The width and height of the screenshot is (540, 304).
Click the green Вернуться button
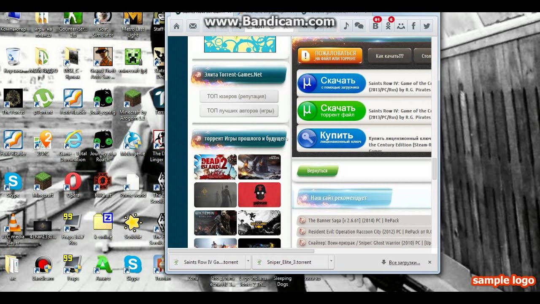pyautogui.click(x=317, y=171)
